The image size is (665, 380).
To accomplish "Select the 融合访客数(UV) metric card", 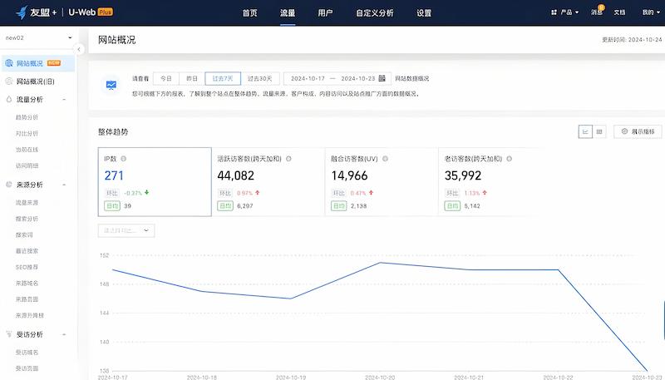I will point(382,182).
